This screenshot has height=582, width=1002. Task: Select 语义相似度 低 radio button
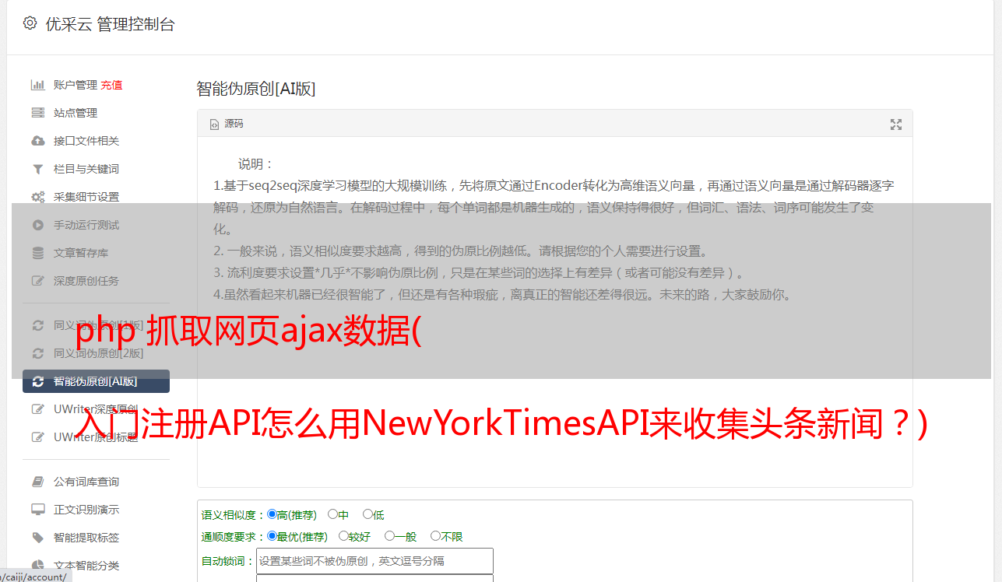click(x=367, y=514)
